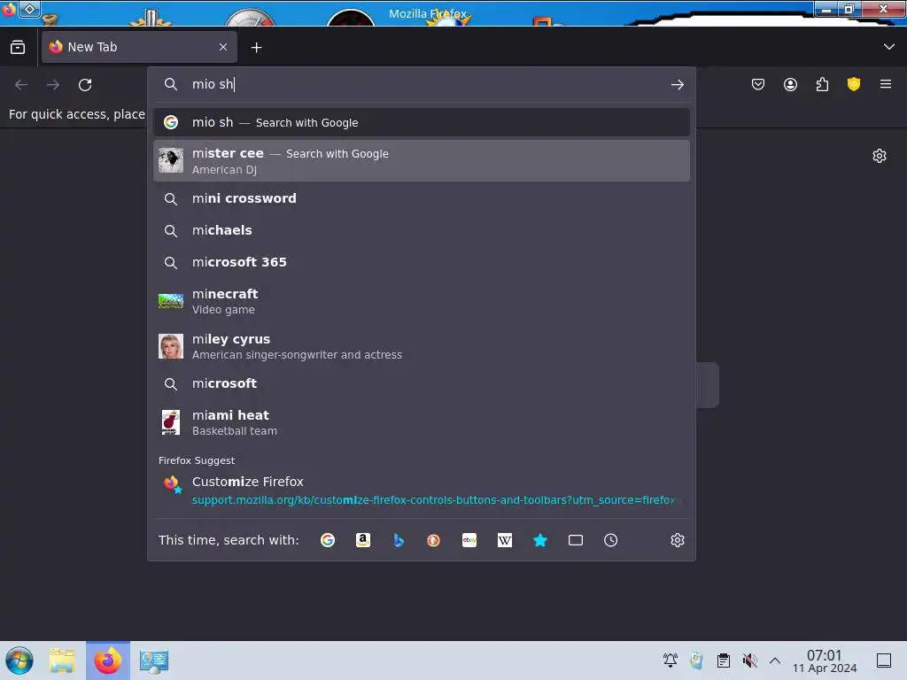
Task: Select the 'miley cyrus' suggestion
Action: [421, 346]
